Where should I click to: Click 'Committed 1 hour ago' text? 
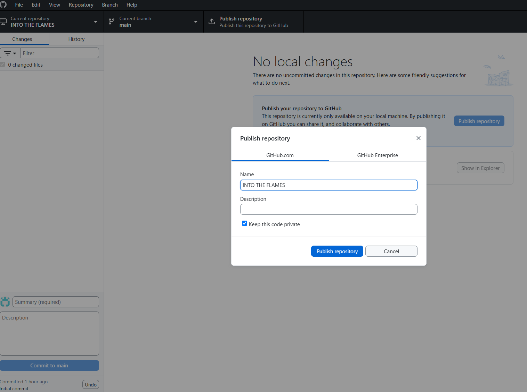click(24, 382)
